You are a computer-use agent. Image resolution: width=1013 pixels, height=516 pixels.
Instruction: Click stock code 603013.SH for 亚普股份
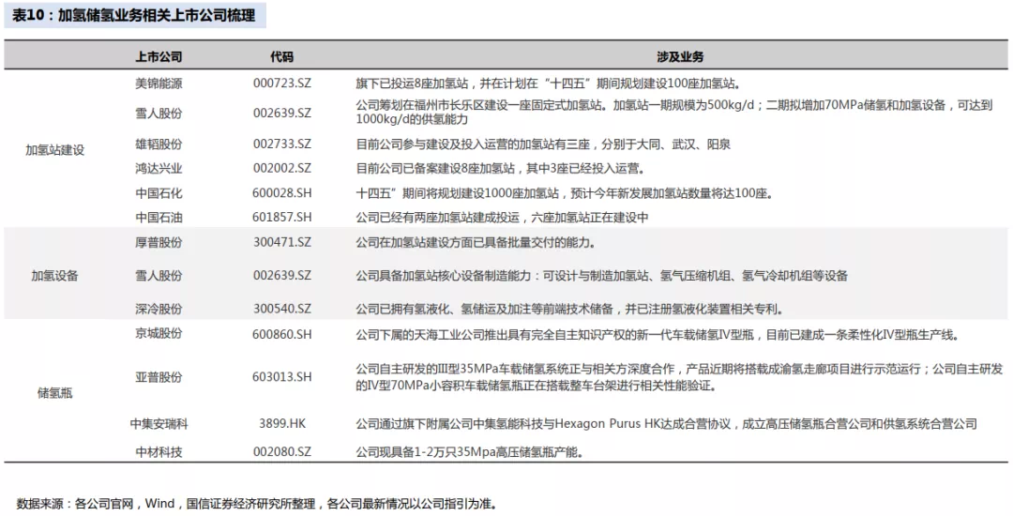pos(281,377)
